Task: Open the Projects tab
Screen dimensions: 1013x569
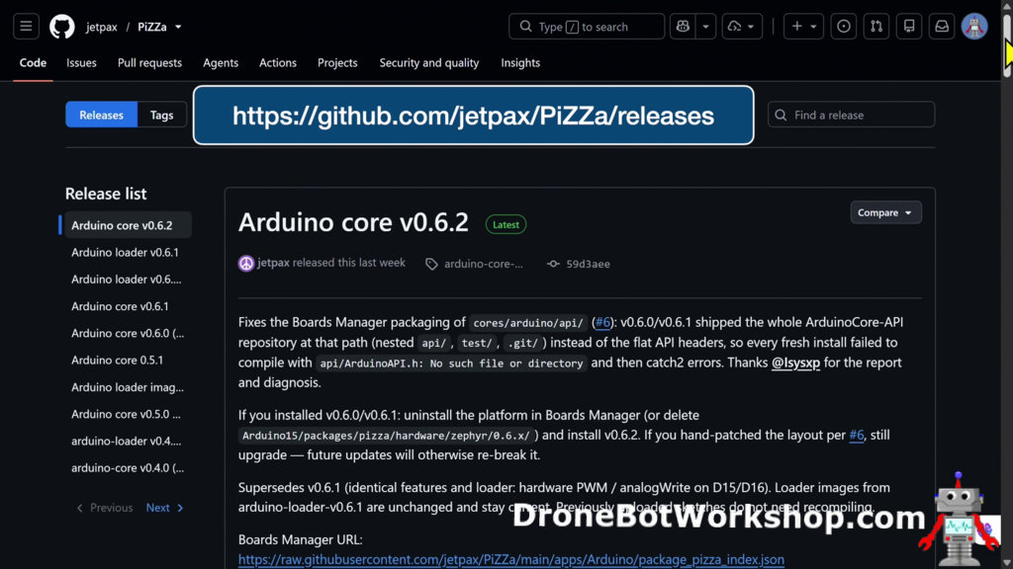Action: coord(337,62)
